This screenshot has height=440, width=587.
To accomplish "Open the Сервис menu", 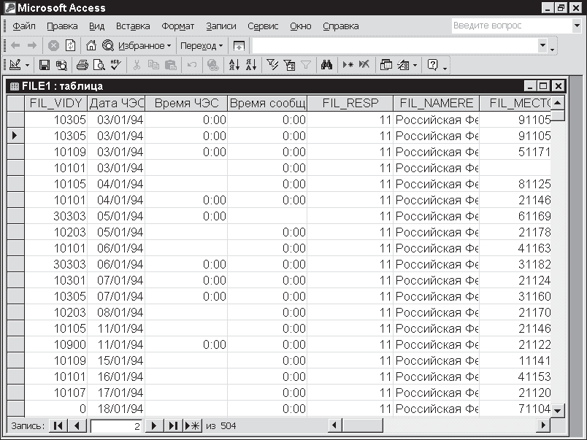I will coord(263,26).
